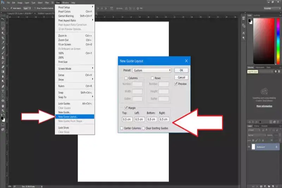This screenshot has height=188, width=282.
Task: Open the Filter menu
Action: click(x=47, y=2)
